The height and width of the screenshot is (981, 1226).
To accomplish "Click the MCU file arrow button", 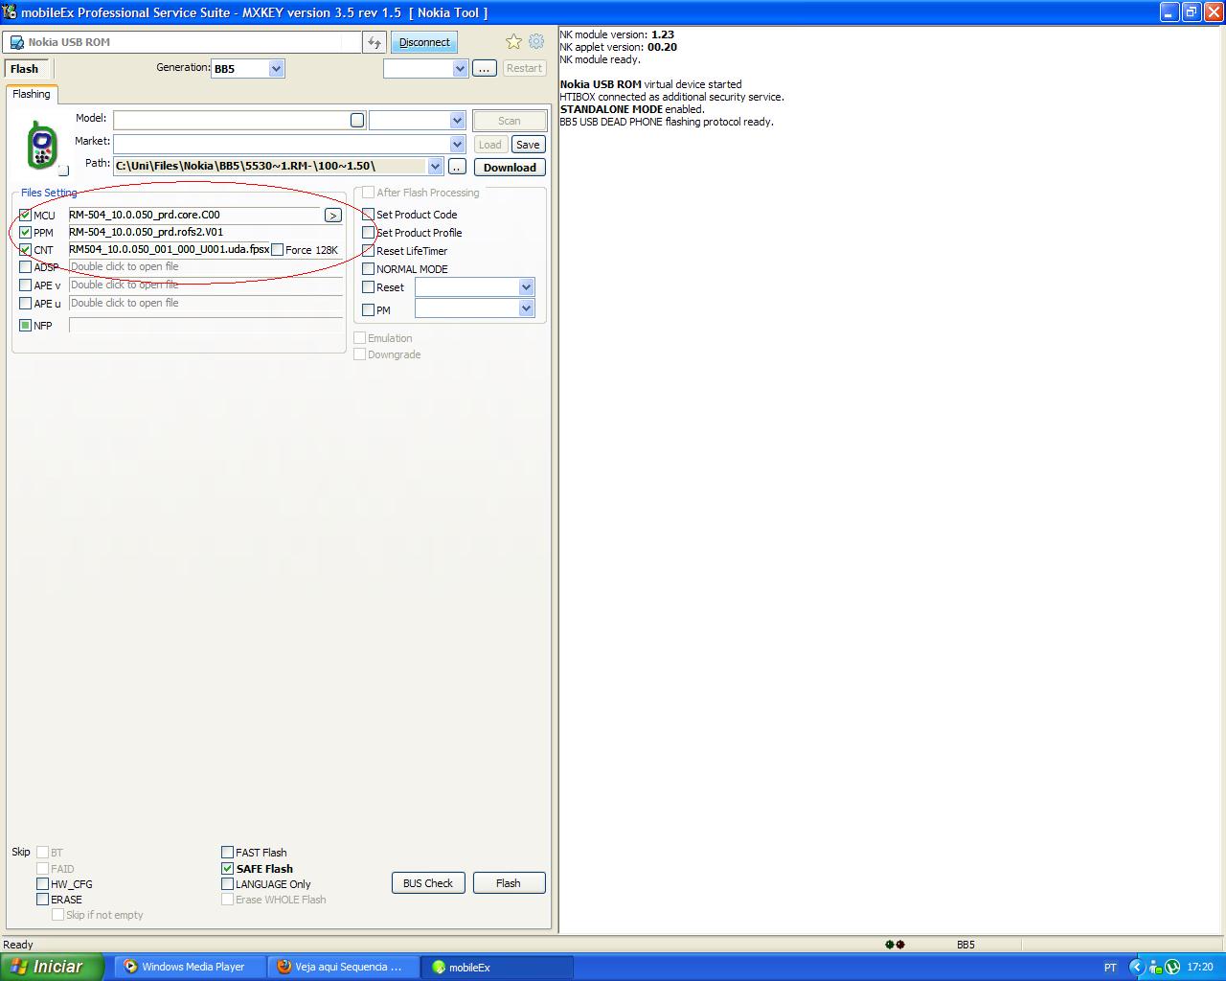I will point(332,215).
